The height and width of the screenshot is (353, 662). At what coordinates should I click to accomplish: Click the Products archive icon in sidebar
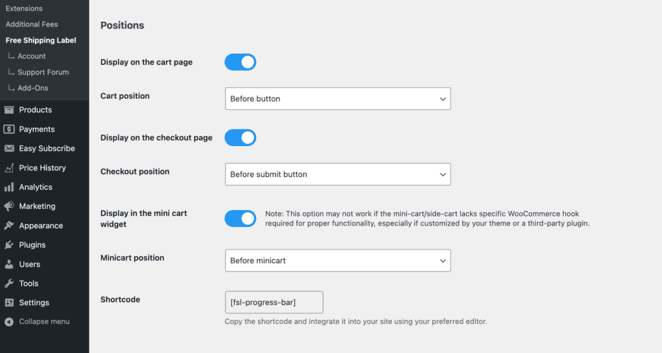click(9, 110)
